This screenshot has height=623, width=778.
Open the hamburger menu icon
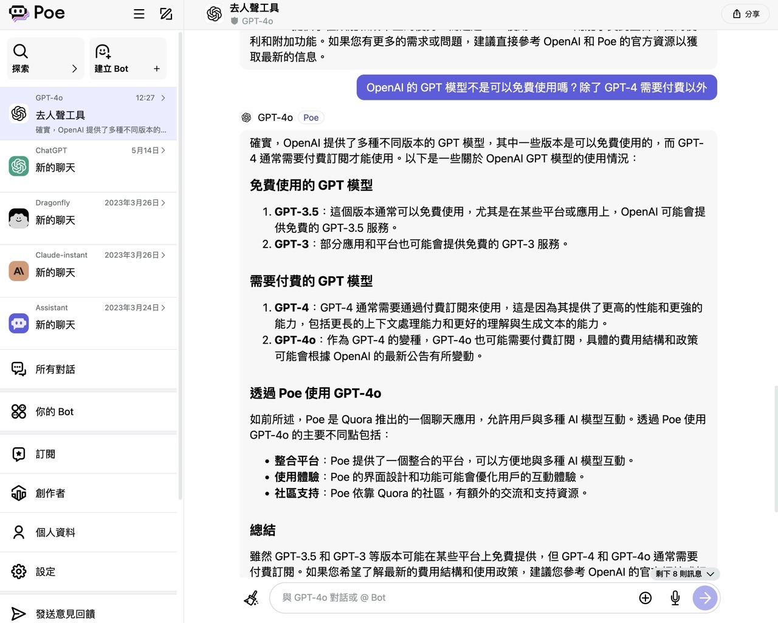click(x=139, y=13)
